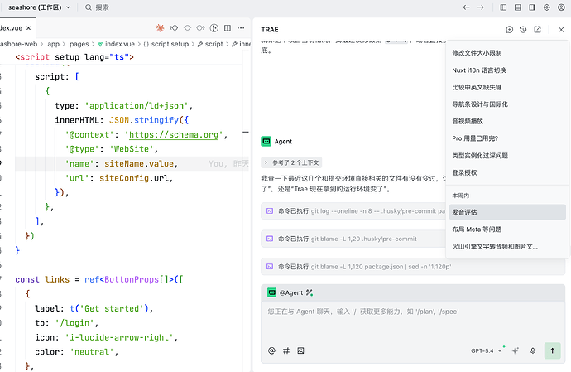Open the https://schema.org link in code

[x=174, y=134]
